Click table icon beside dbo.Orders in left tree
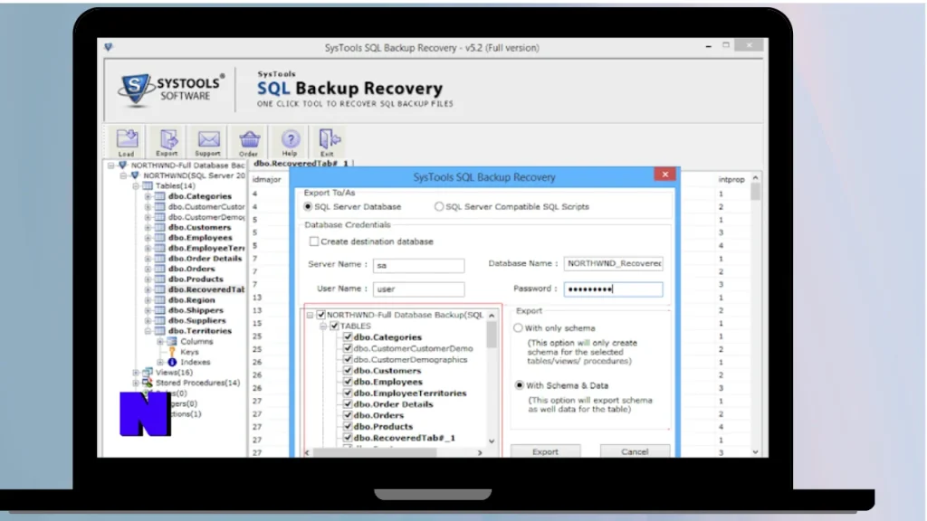Image resolution: width=927 pixels, height=521 pixels. tap(159, 269)
